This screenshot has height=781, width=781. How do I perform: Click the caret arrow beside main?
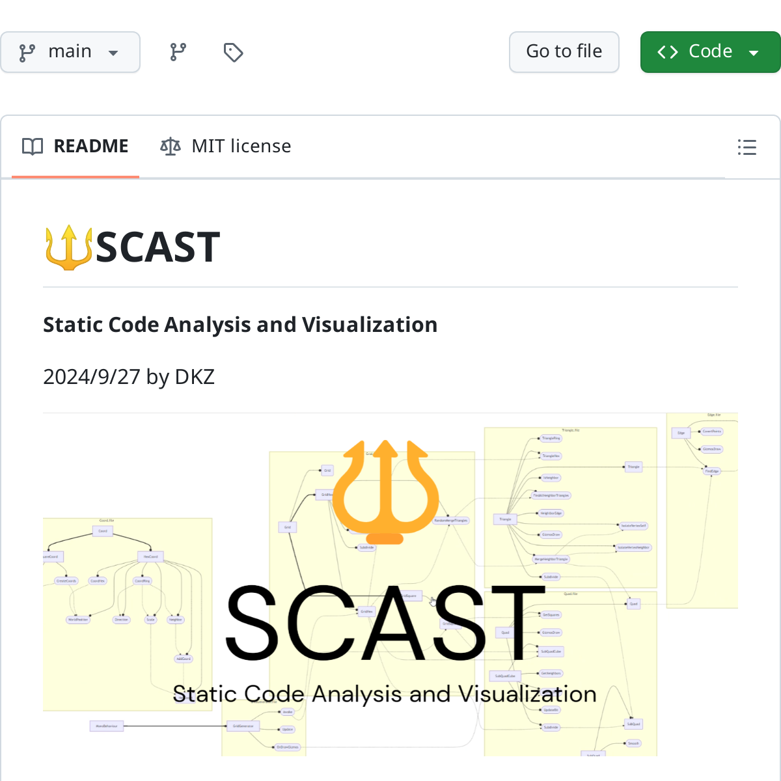tap(113, 53)
